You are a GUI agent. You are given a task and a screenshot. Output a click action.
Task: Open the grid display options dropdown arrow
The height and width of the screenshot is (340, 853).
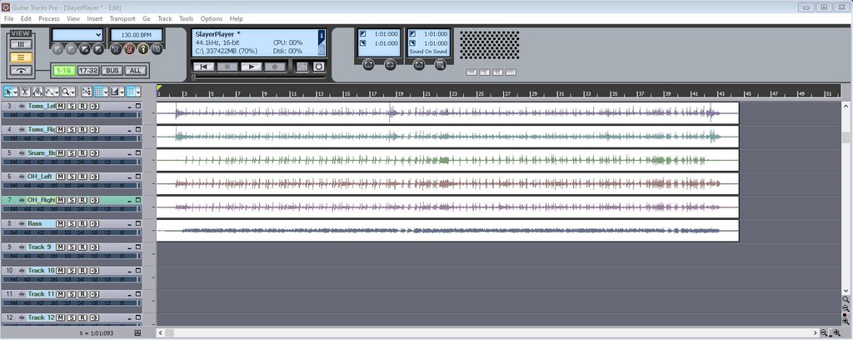(x=106, y=92)
